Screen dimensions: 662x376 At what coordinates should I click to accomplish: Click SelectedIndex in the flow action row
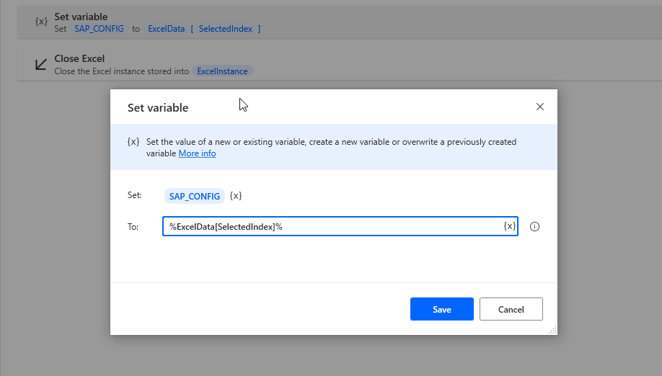click(225, 29)
